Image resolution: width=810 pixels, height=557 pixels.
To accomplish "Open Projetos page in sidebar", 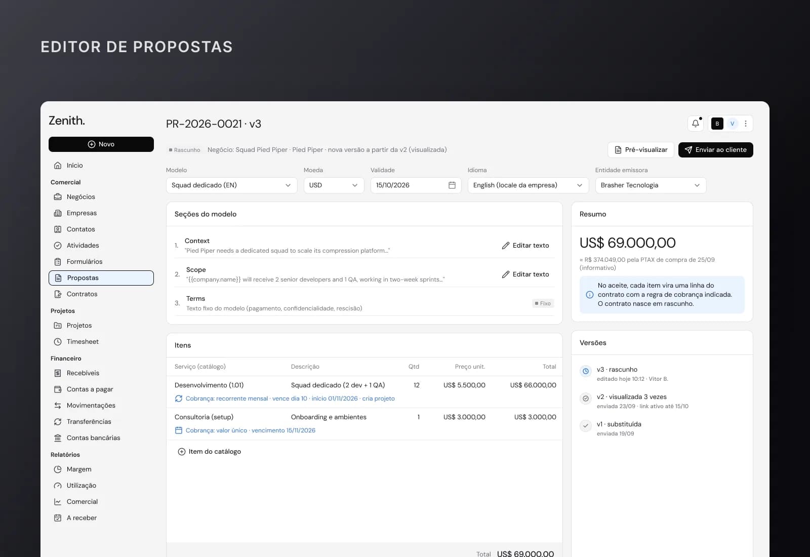I will tap(101, 326).
